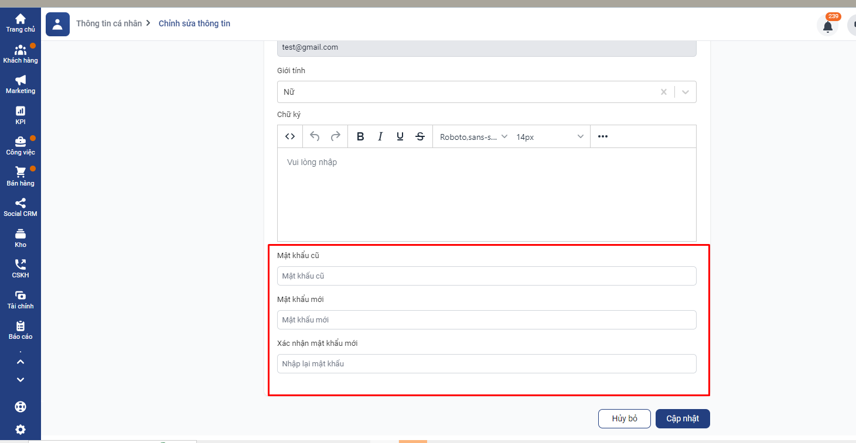Click the Hủy bỏ button

pyautogui.click(x=624, y=418)
